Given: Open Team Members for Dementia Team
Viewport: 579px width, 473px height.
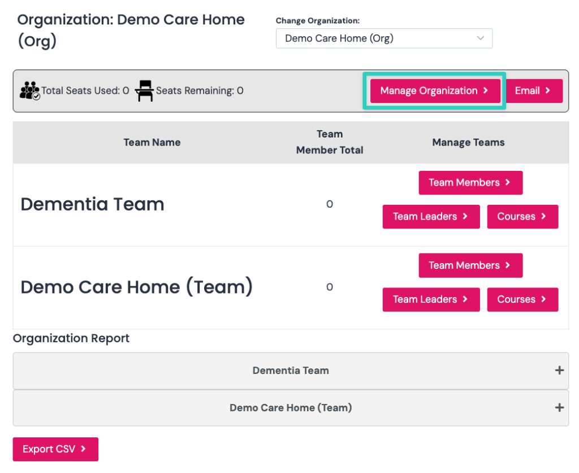Looking at the screenshot, I should (x=470, y=183).
